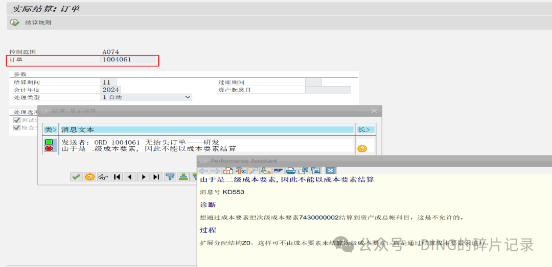This screenshot has height=267, width=552.
Task: Toggle the first checkbox under 处理选项
Action: pos(16,120)
